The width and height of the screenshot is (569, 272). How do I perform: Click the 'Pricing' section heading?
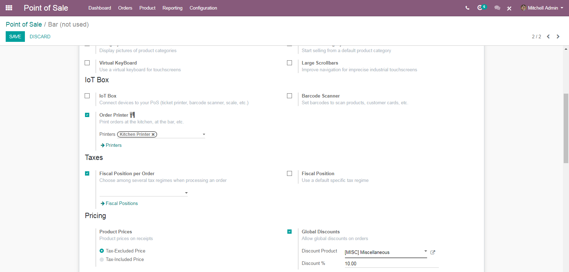tap(95, 216)
